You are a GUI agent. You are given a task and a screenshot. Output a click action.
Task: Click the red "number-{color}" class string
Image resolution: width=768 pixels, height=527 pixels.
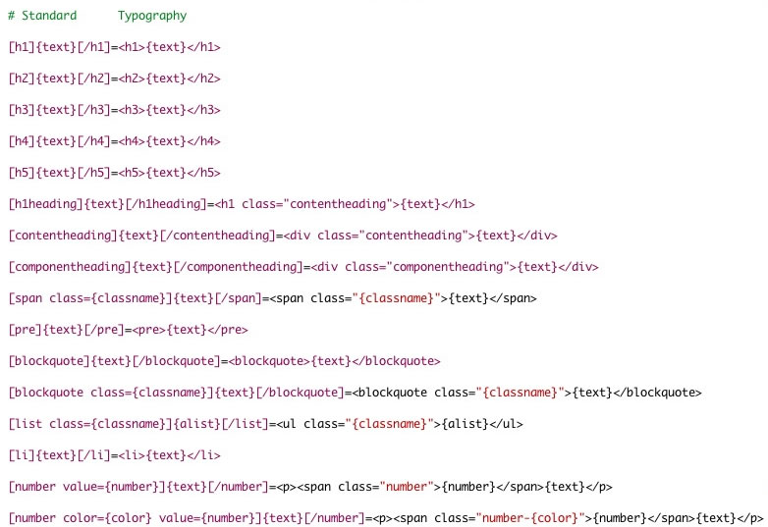(x=530, y=518)
